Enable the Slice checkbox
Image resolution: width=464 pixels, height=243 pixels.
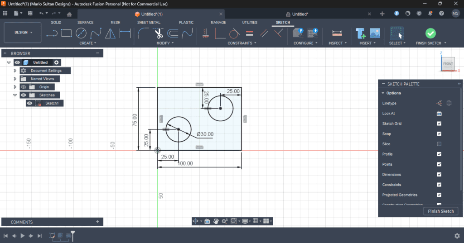(x=439, y=144)
